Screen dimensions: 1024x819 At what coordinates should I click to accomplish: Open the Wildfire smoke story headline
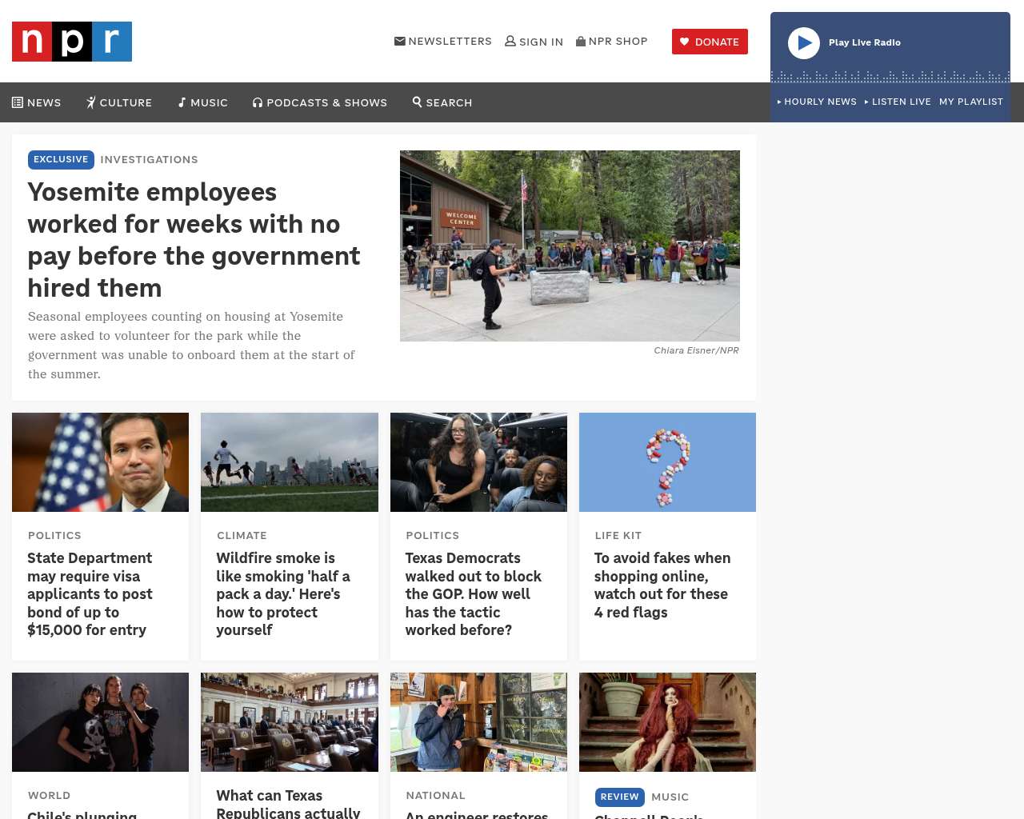[283, 593]
